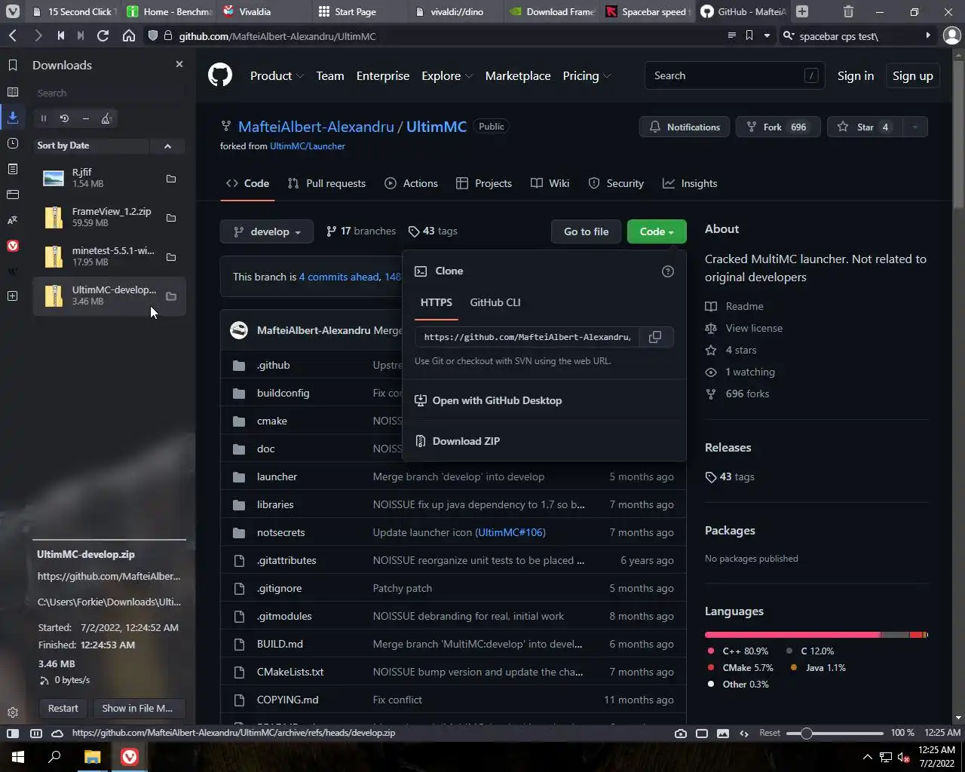The width and height of the screenshot is (965, 772).
Task: Switch to the Actions tab
Action: 411,183
